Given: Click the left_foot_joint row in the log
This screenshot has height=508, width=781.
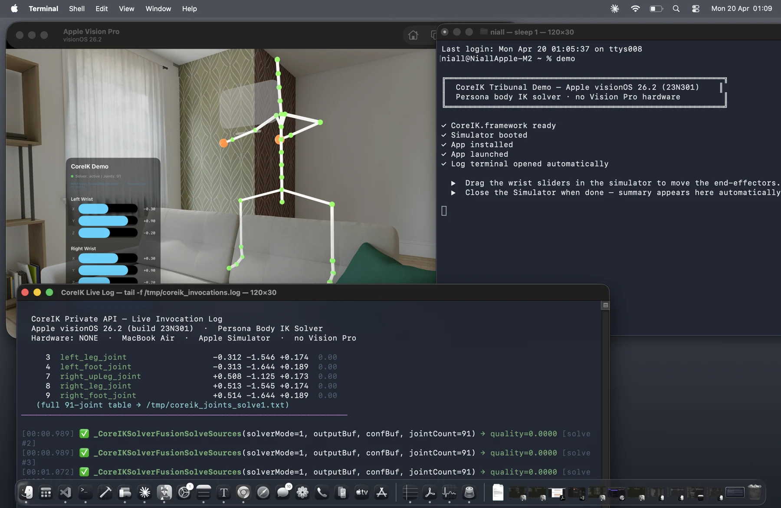Looking at the screenshot, I should click(x=191, y=367).
